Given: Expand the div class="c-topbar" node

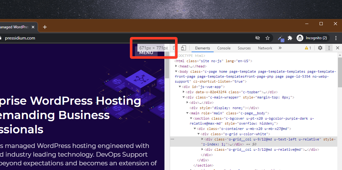Looking at the screenshot, I should pos(184,92).
